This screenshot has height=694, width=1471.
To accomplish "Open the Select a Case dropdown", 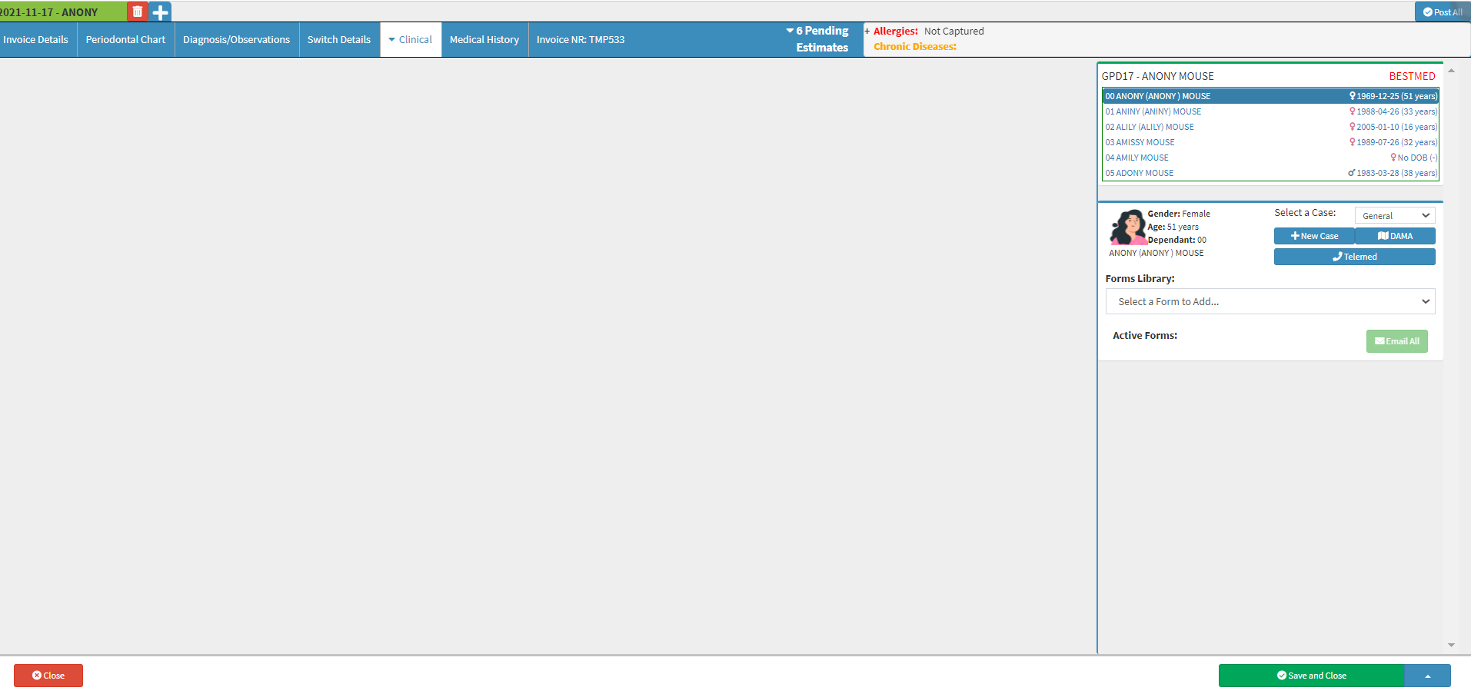I will (1394, 216).
